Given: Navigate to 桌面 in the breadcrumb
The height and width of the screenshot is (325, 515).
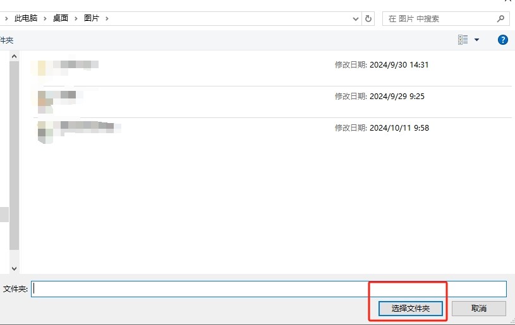Looking at the screenshot, I should point(61,18).
